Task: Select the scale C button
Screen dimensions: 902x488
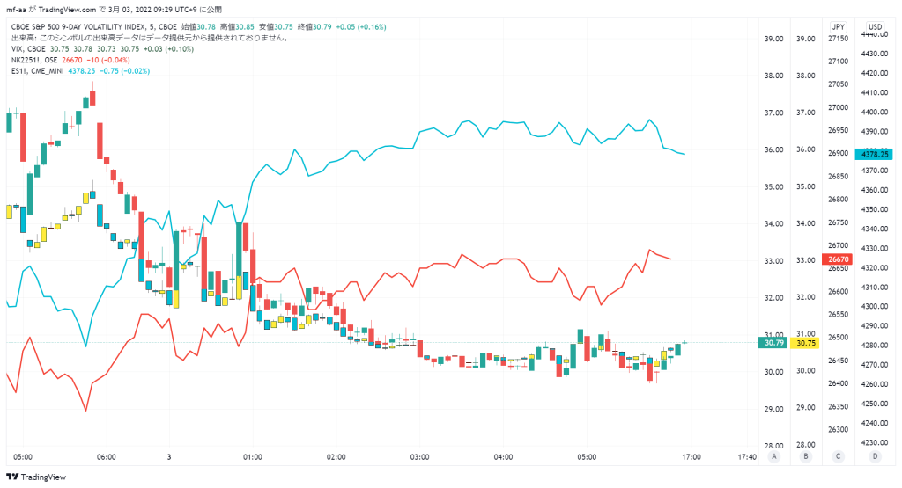Action: pyautogui.click(x=839, y=456)
